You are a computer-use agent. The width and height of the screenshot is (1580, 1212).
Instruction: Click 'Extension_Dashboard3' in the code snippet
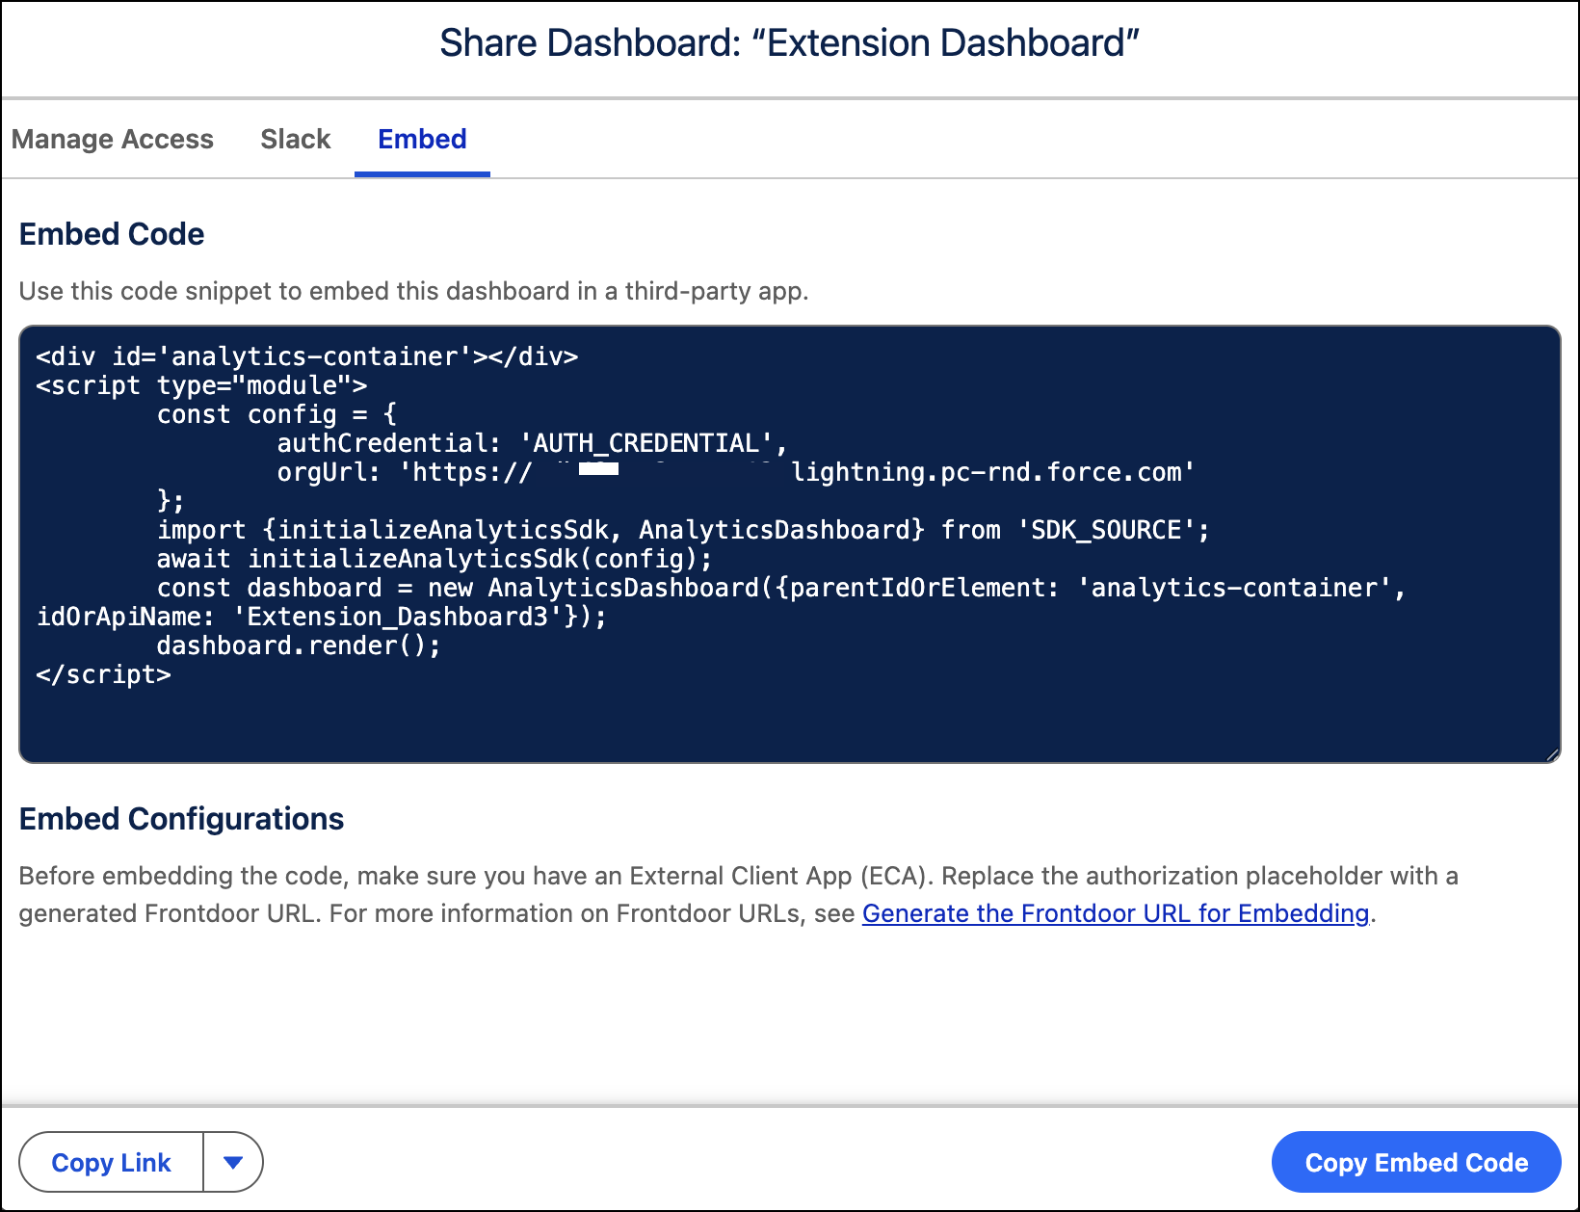pos(399,617)
